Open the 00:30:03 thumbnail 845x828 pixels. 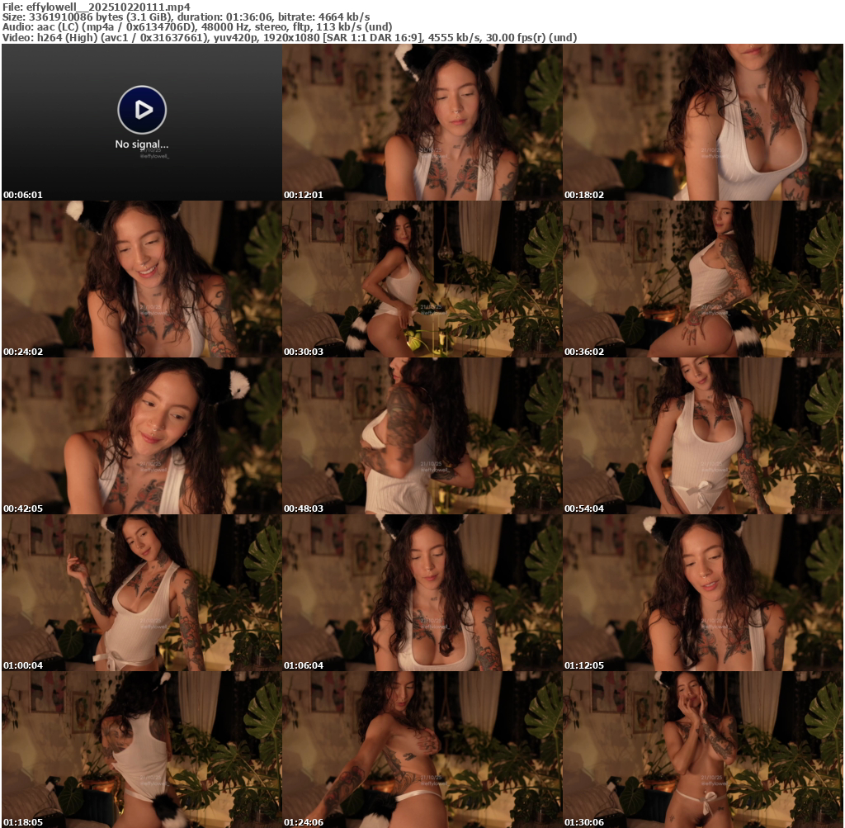[422, 279]
